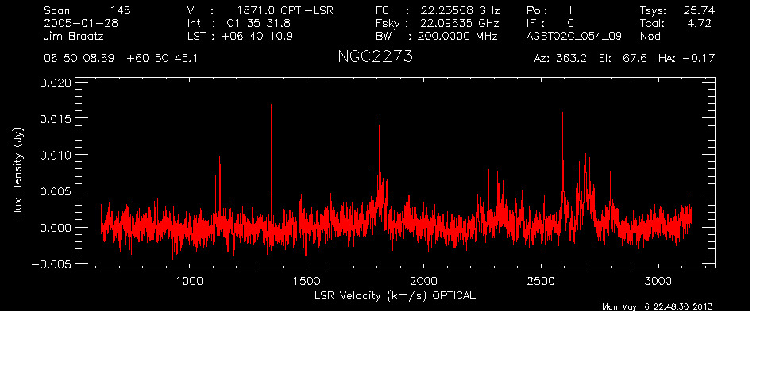Click the 0.020 y-axis tick label
The height and width of the screenshot is (389, 764).
point(56,83)
